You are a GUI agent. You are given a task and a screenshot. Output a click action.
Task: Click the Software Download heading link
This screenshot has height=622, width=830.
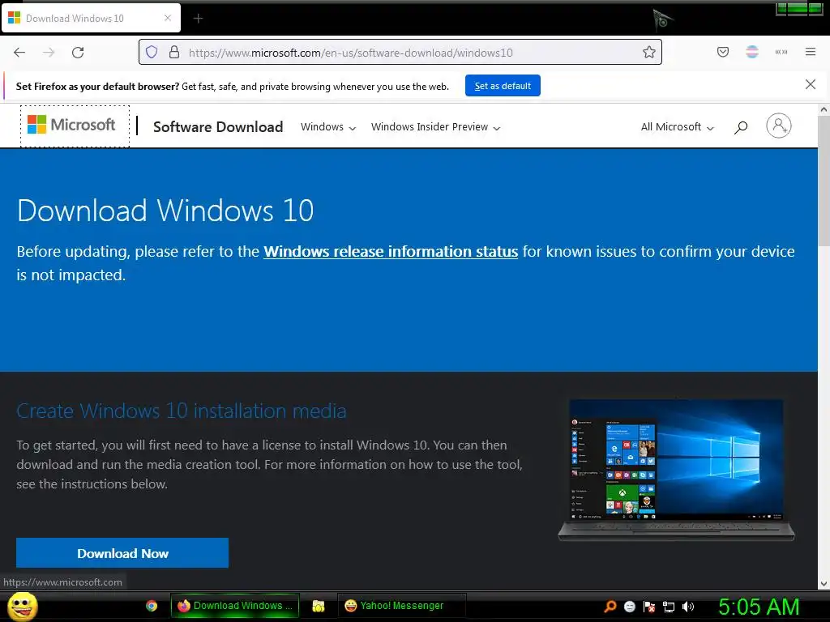point(218,127)
